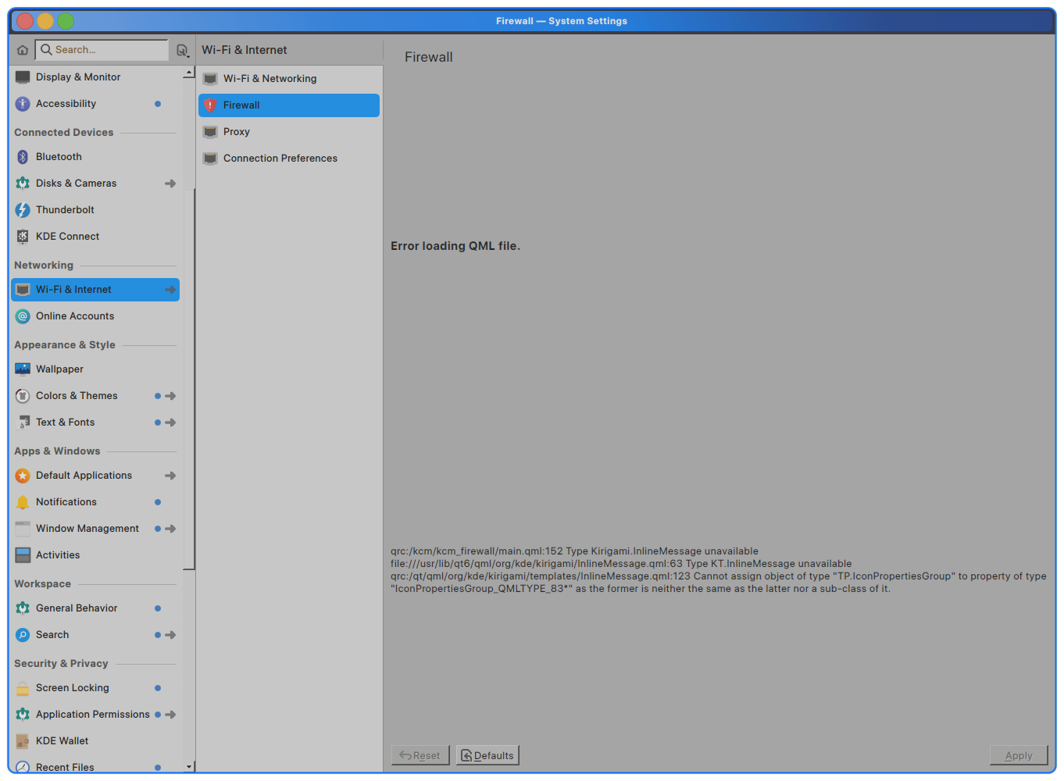
Task: Click the 'Apps & Windows' section header
Action: 57,451
